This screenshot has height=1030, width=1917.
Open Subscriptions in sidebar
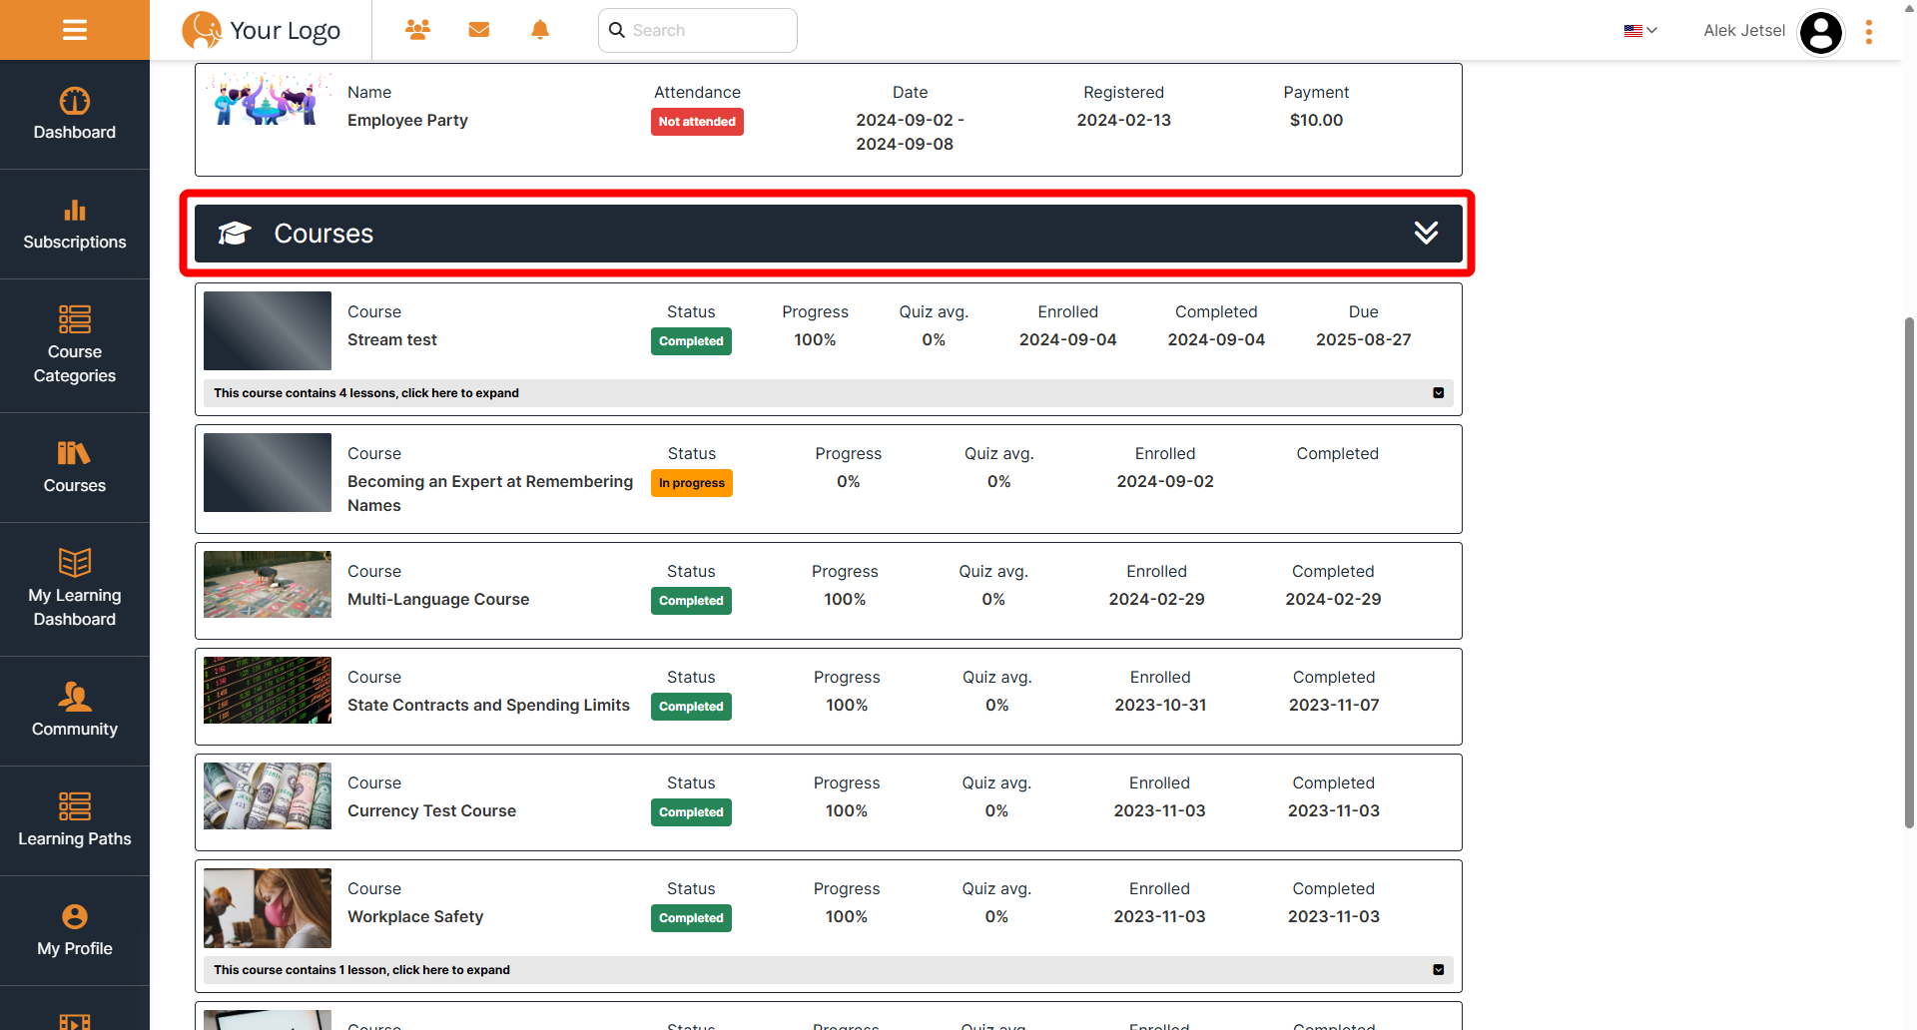tap(75, 225)
